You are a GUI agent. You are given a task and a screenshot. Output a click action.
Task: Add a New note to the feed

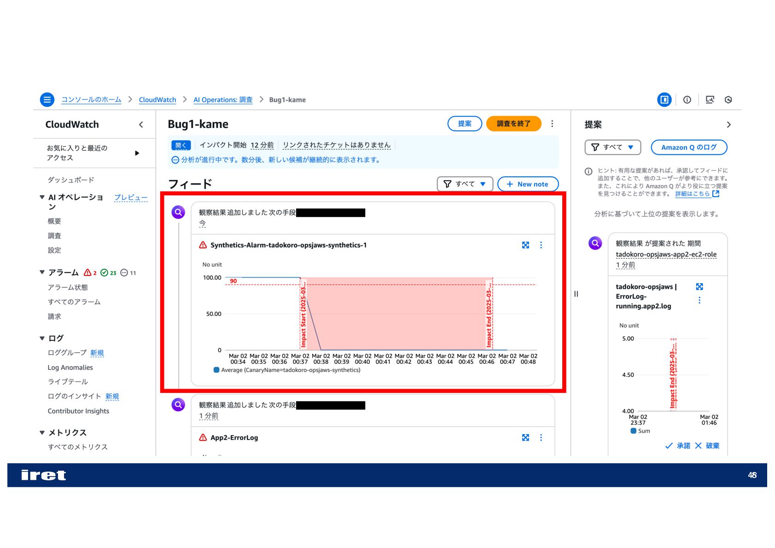[x=528, y=184]
